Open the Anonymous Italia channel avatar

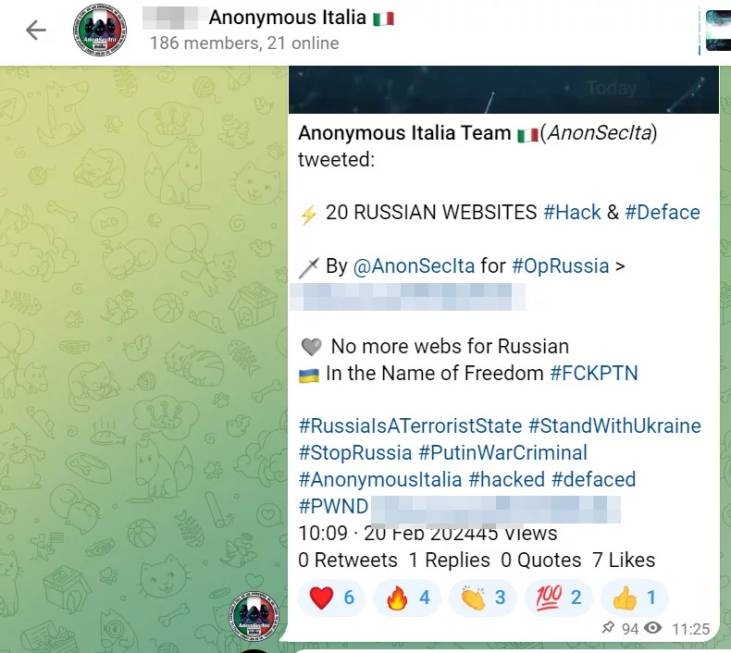pos(100,31)
